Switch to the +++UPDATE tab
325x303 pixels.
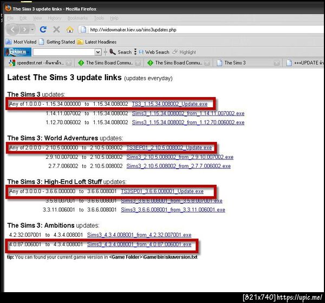pos(304,63)
